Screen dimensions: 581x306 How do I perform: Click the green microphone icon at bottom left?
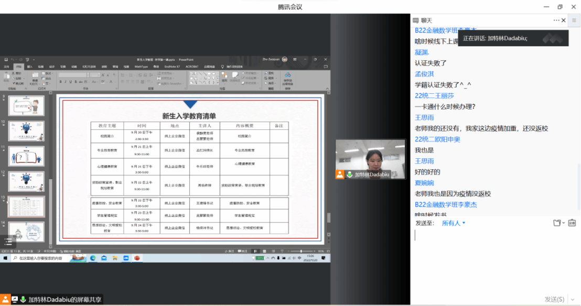click(x=23, y=300)
